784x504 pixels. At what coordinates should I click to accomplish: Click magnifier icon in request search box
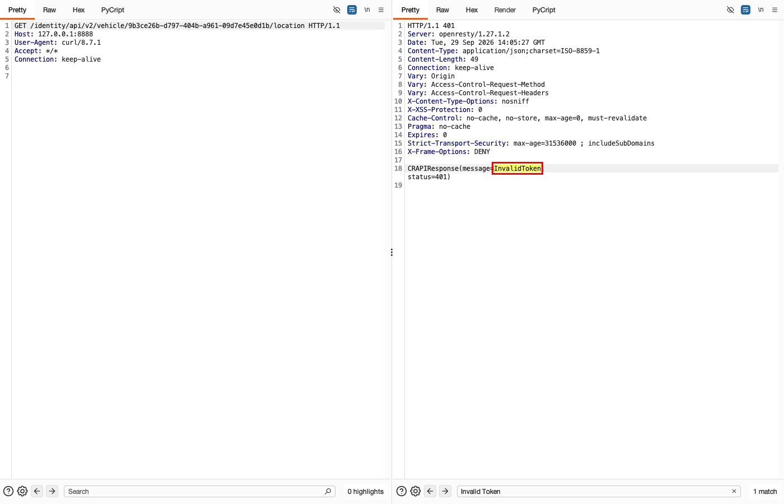pyautogui.click(x=328, y=491)
